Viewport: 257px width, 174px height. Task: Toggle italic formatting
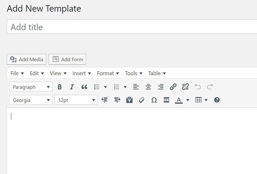point(72,87)
